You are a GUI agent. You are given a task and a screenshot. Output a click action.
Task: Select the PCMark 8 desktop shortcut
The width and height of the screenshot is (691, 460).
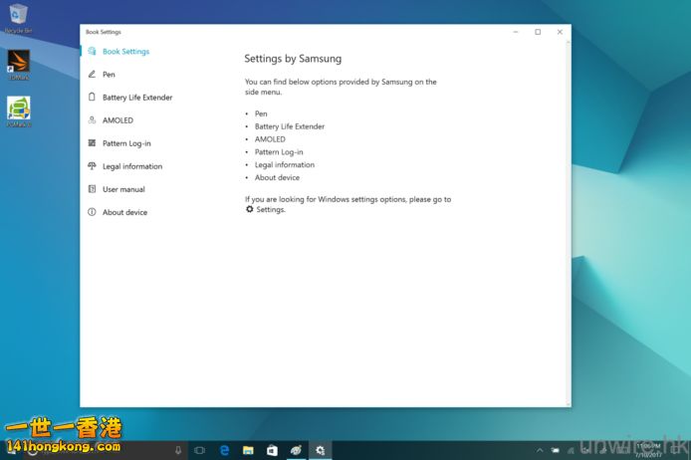pyautogui.click(x=19, y=112)
